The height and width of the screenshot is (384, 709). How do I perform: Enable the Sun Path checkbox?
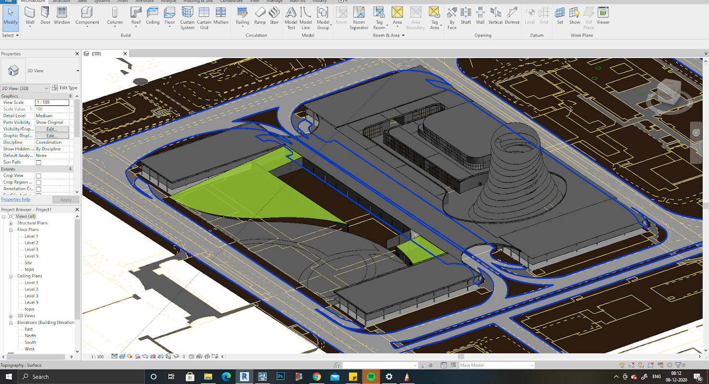click(x=39, y=163)
